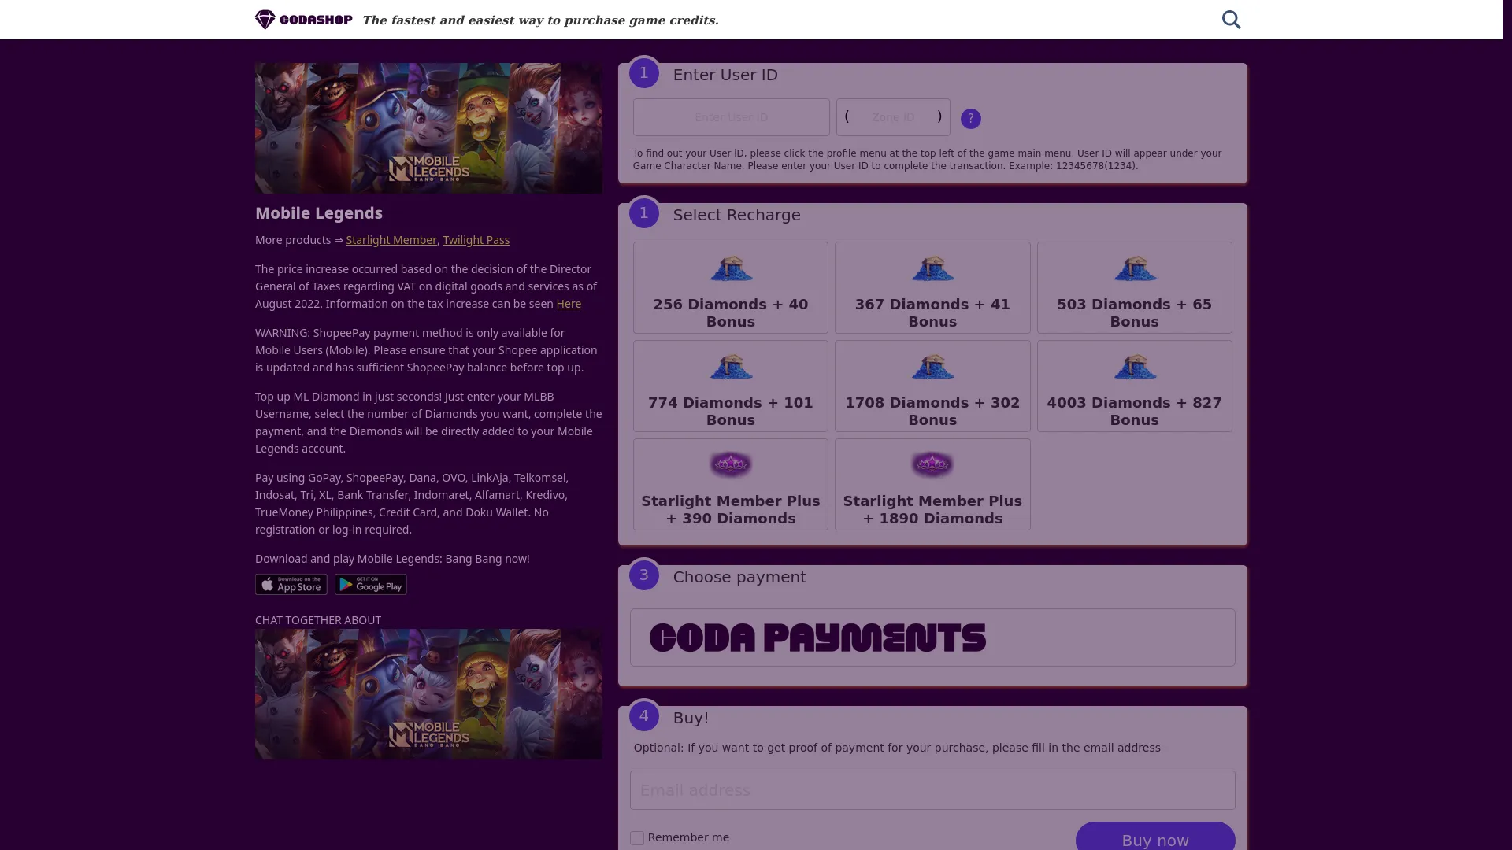Click the diamond icon for 503 Diamonds
The height and width of the screenshot is (850, 1512).
point(1135,268)
